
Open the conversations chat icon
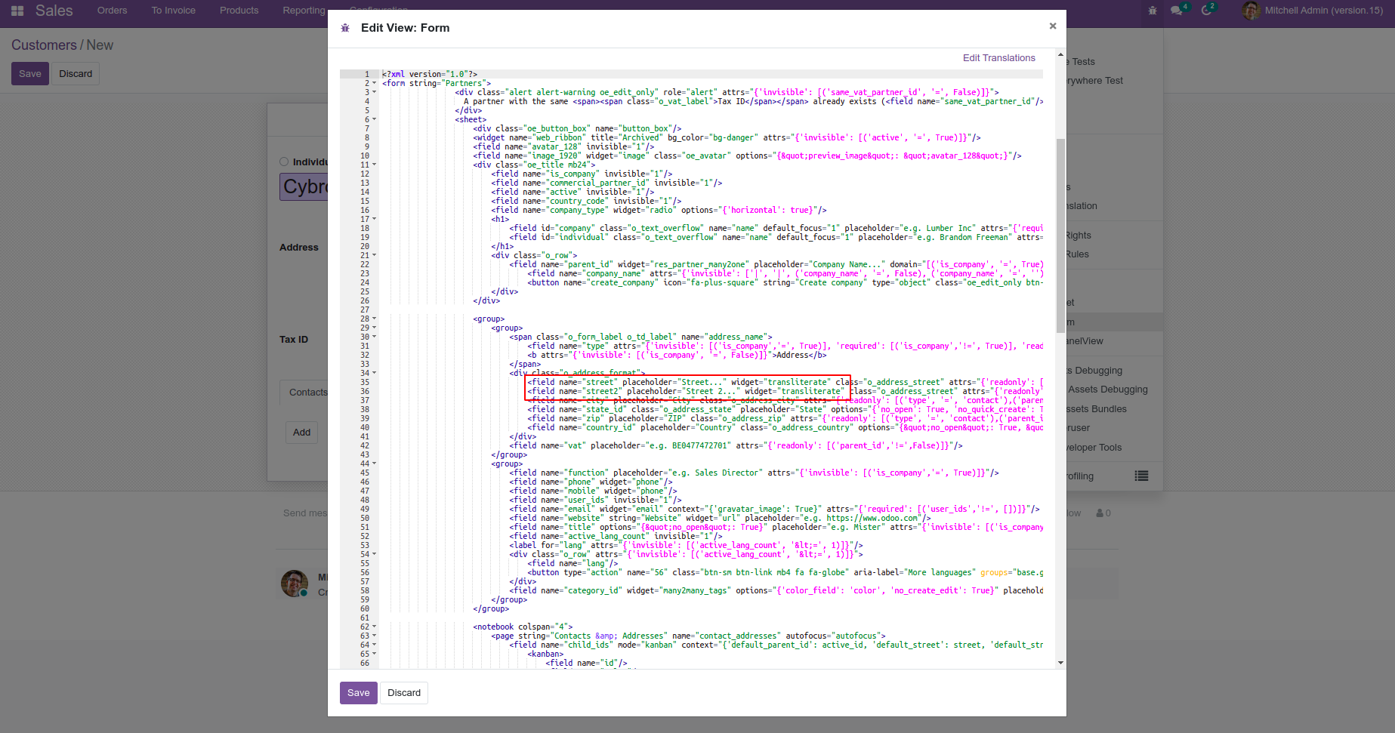click(x=1177, y=11)
